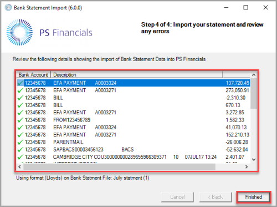Viewport: 277px width, 207px height.
Task: Click the amount 1,582.33
Action: (x=235, y=120)
